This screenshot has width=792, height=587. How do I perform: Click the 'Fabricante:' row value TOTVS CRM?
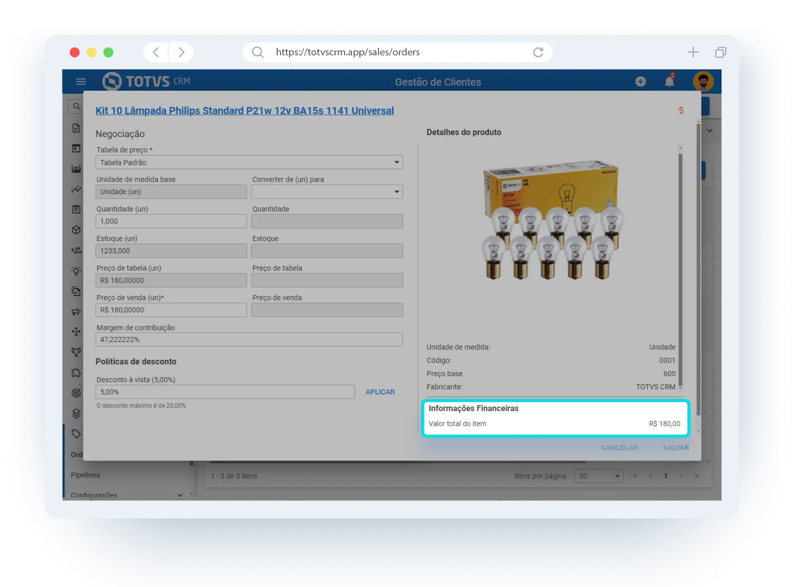tap(655, 387)
